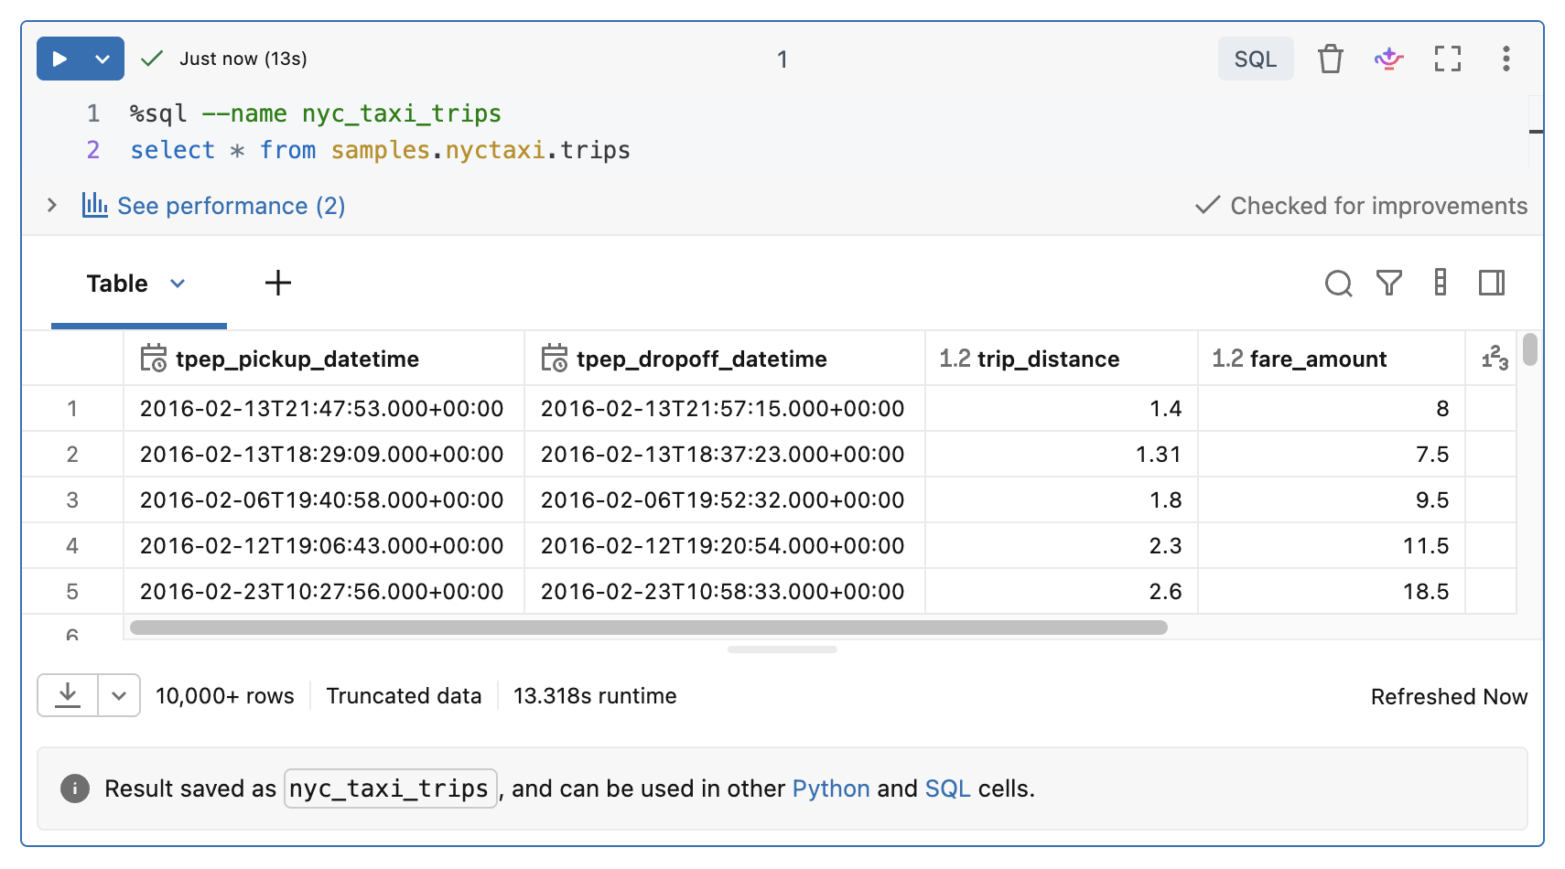
Task: Expand cell to full screen
Action: (x=1447, y=59)
